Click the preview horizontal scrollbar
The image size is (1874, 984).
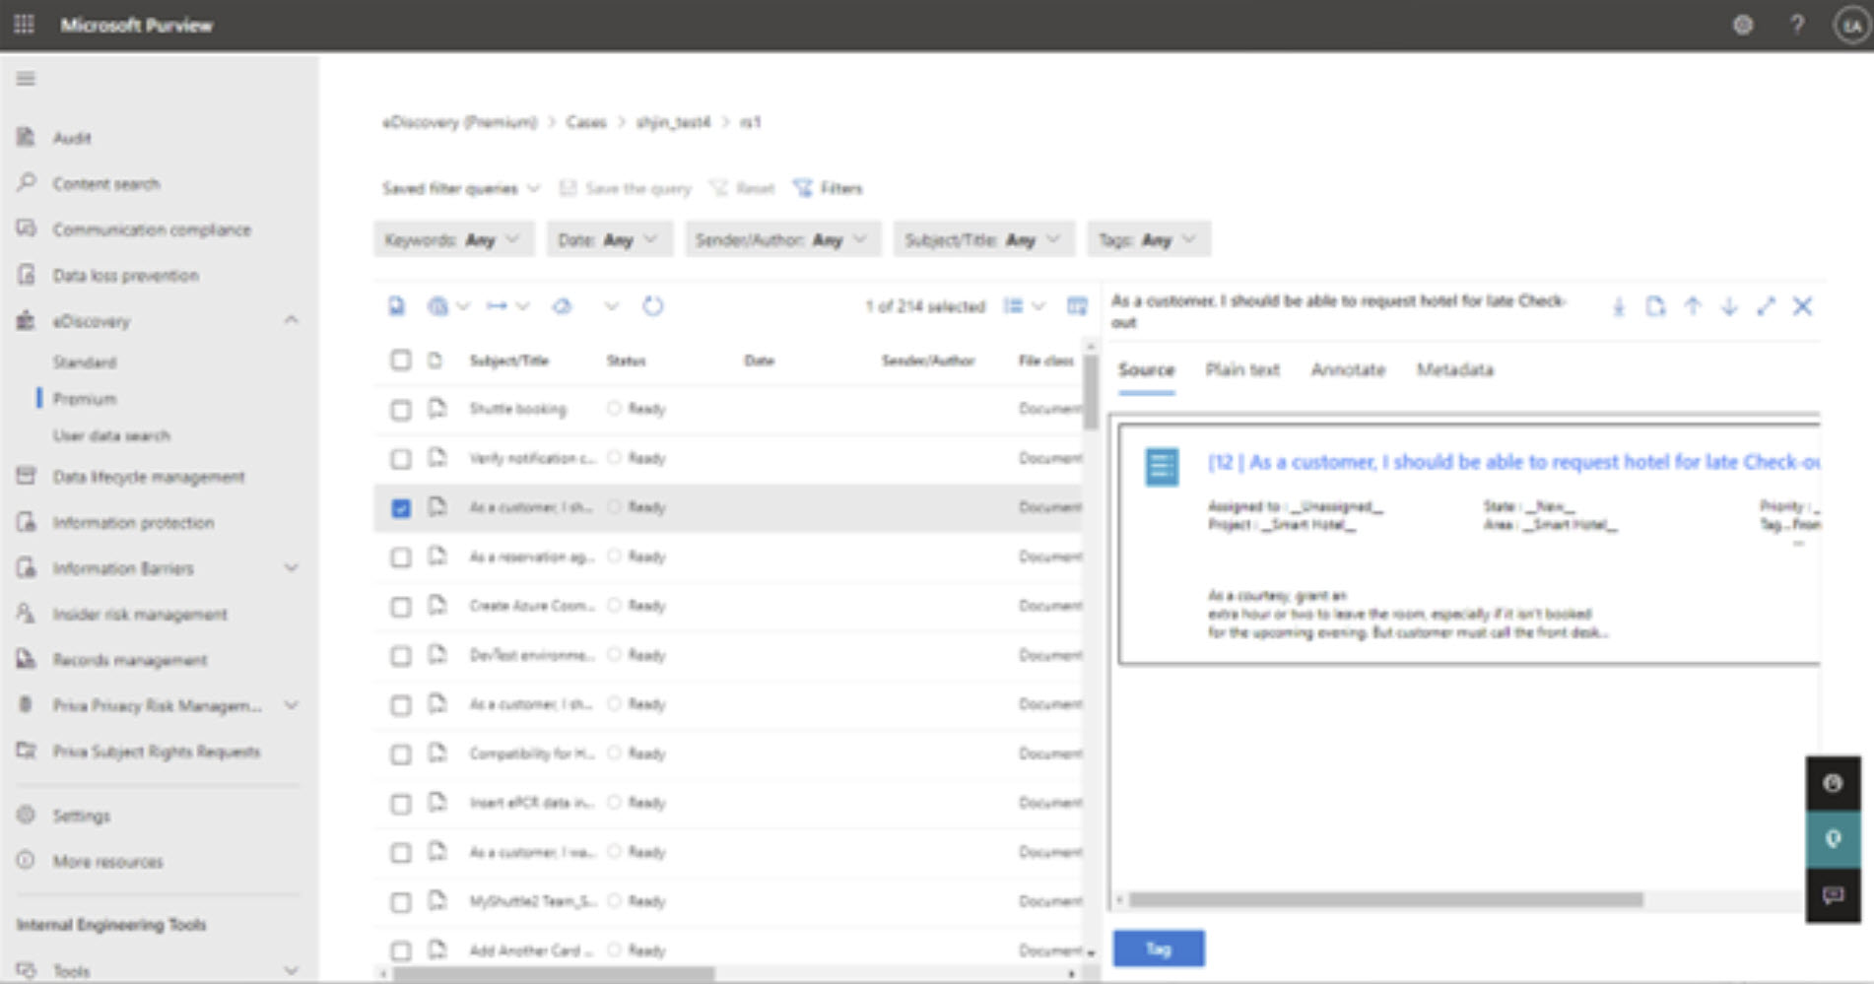click(x=1386, y=899)
